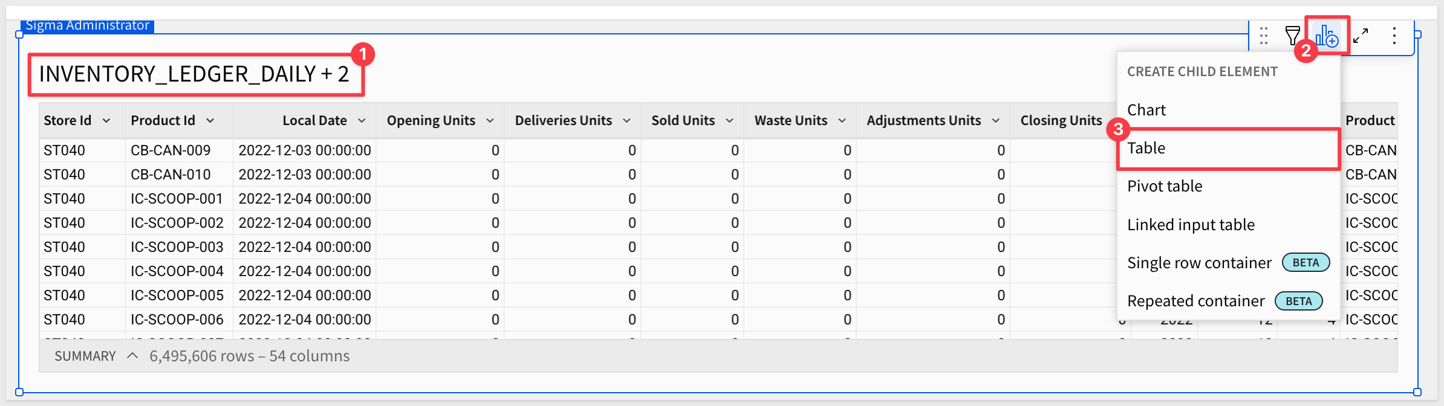Open the Product Id column dropdown arrow
1444x406 pixels.
(210, 121)
